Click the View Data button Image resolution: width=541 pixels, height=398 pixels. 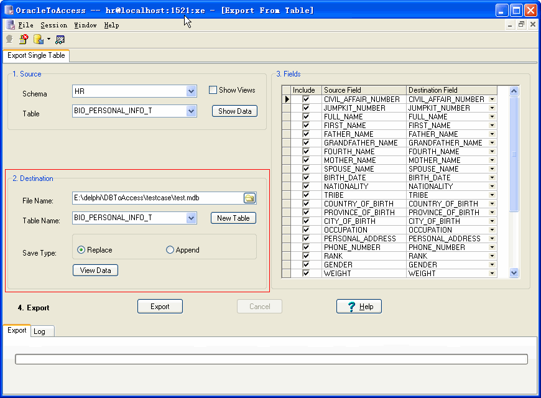click(x=95, y=271)
